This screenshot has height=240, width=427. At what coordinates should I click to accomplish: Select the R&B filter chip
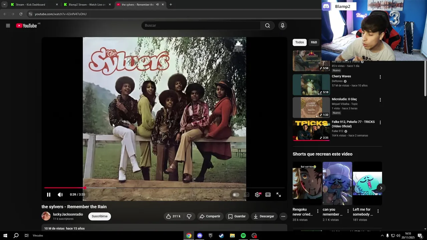314,42
